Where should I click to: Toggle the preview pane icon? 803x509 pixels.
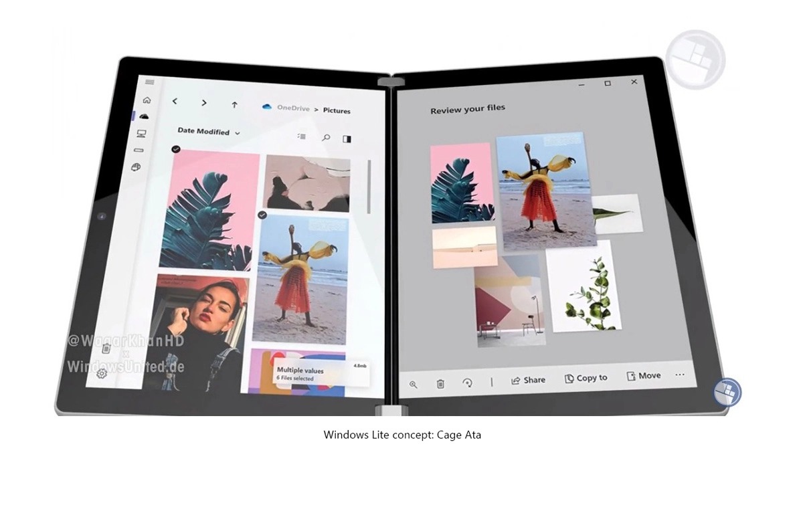point(347,138)
